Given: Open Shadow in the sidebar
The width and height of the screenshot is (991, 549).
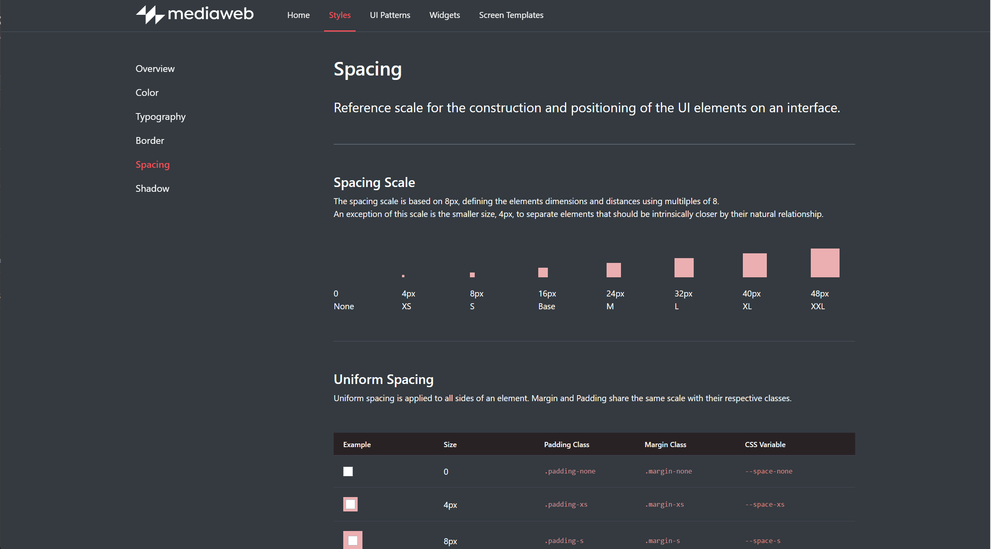Looking at the screenshot, I should click(152, 189).
